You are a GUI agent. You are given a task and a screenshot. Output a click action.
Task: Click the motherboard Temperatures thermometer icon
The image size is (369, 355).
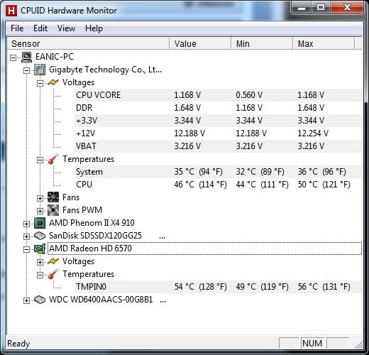(x=53, y=159)
